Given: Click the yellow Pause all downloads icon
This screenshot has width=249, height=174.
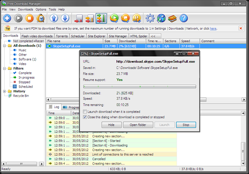Looking at the screenshot, I should pyautogui.click(x=137, y=18).
